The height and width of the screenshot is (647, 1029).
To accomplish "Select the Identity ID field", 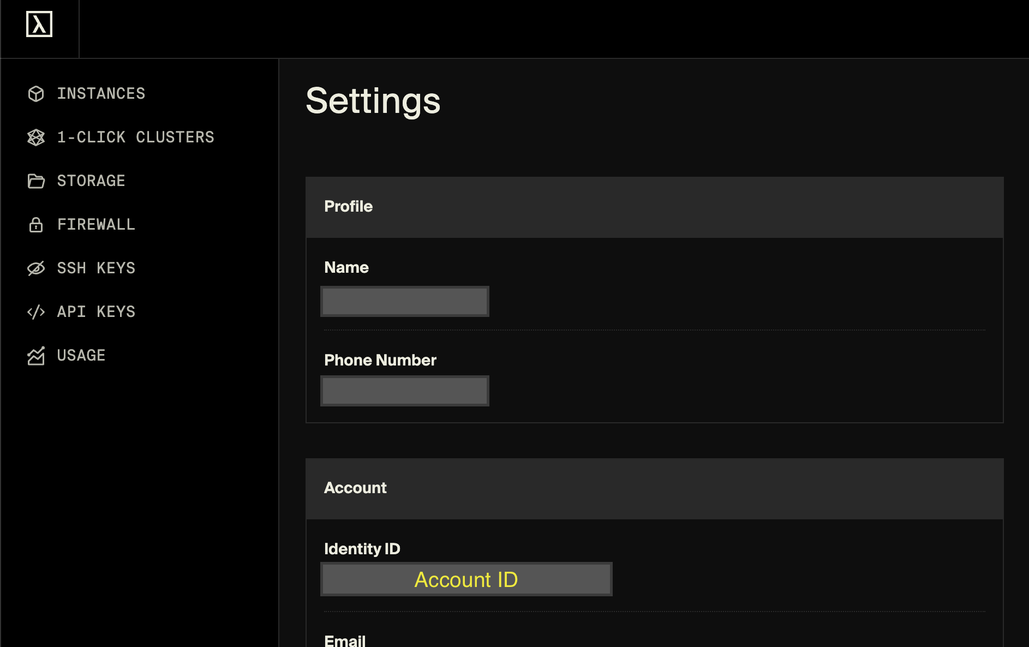I will pos(466,579).
